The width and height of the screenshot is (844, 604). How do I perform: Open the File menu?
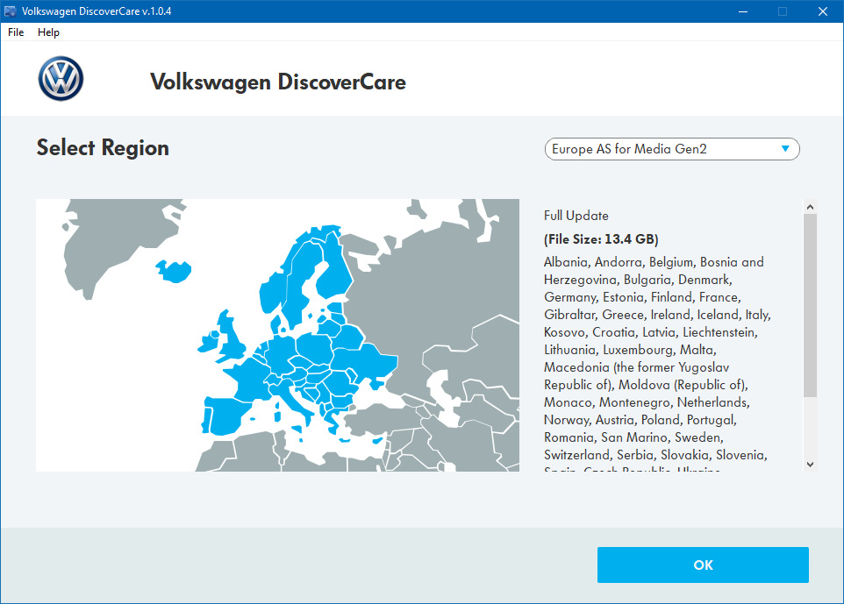point(16,32)
